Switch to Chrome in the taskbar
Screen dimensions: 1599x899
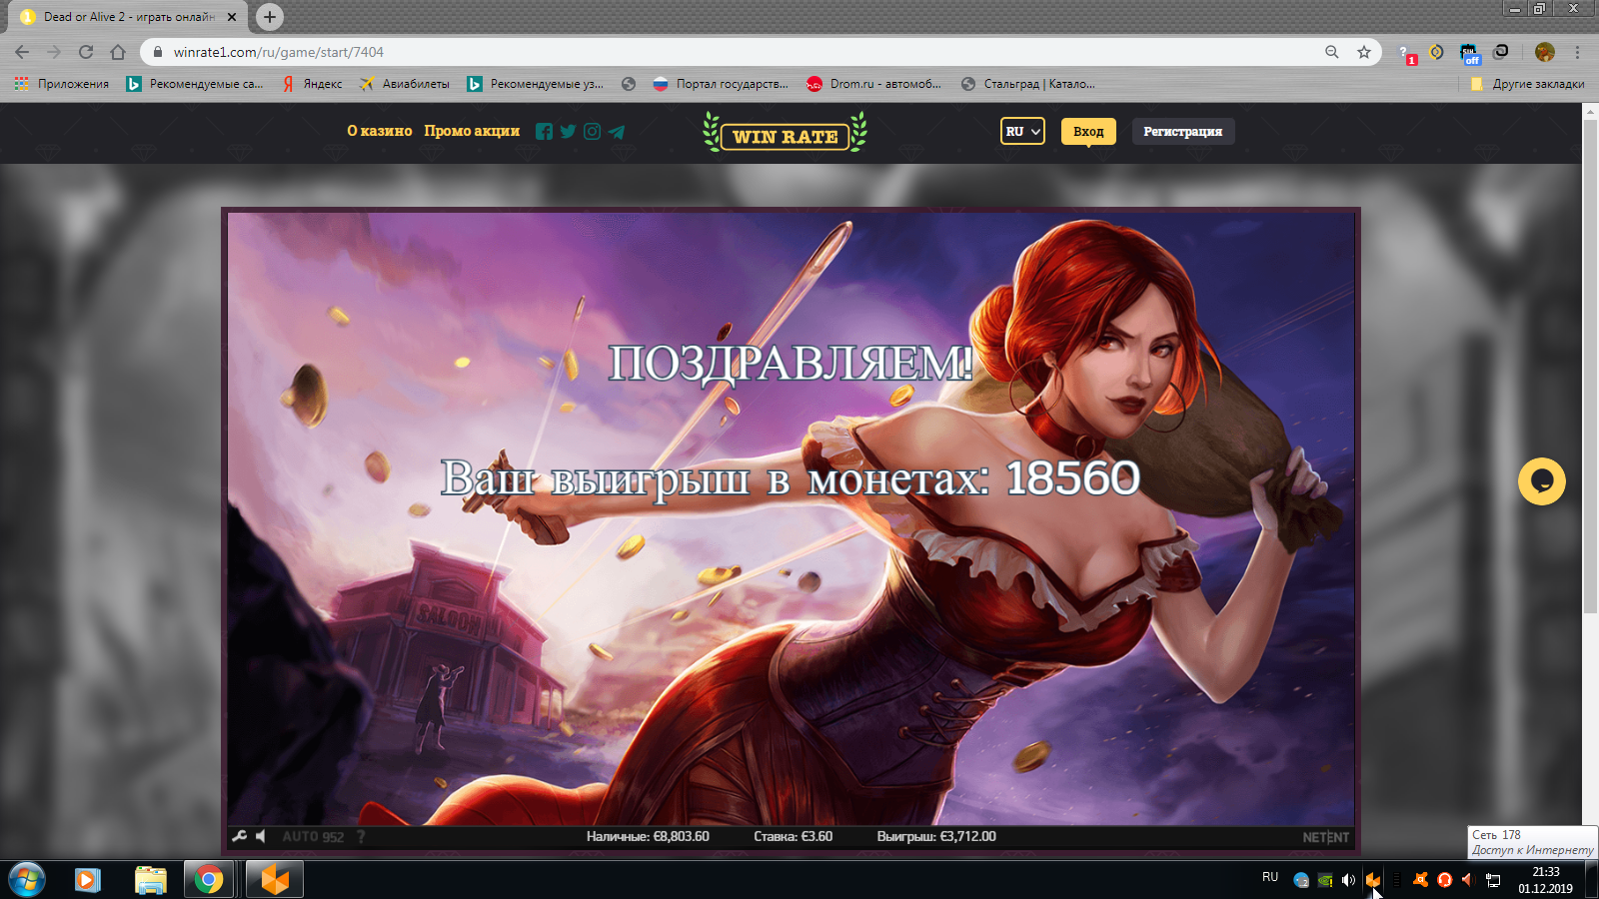coord(209,880)
